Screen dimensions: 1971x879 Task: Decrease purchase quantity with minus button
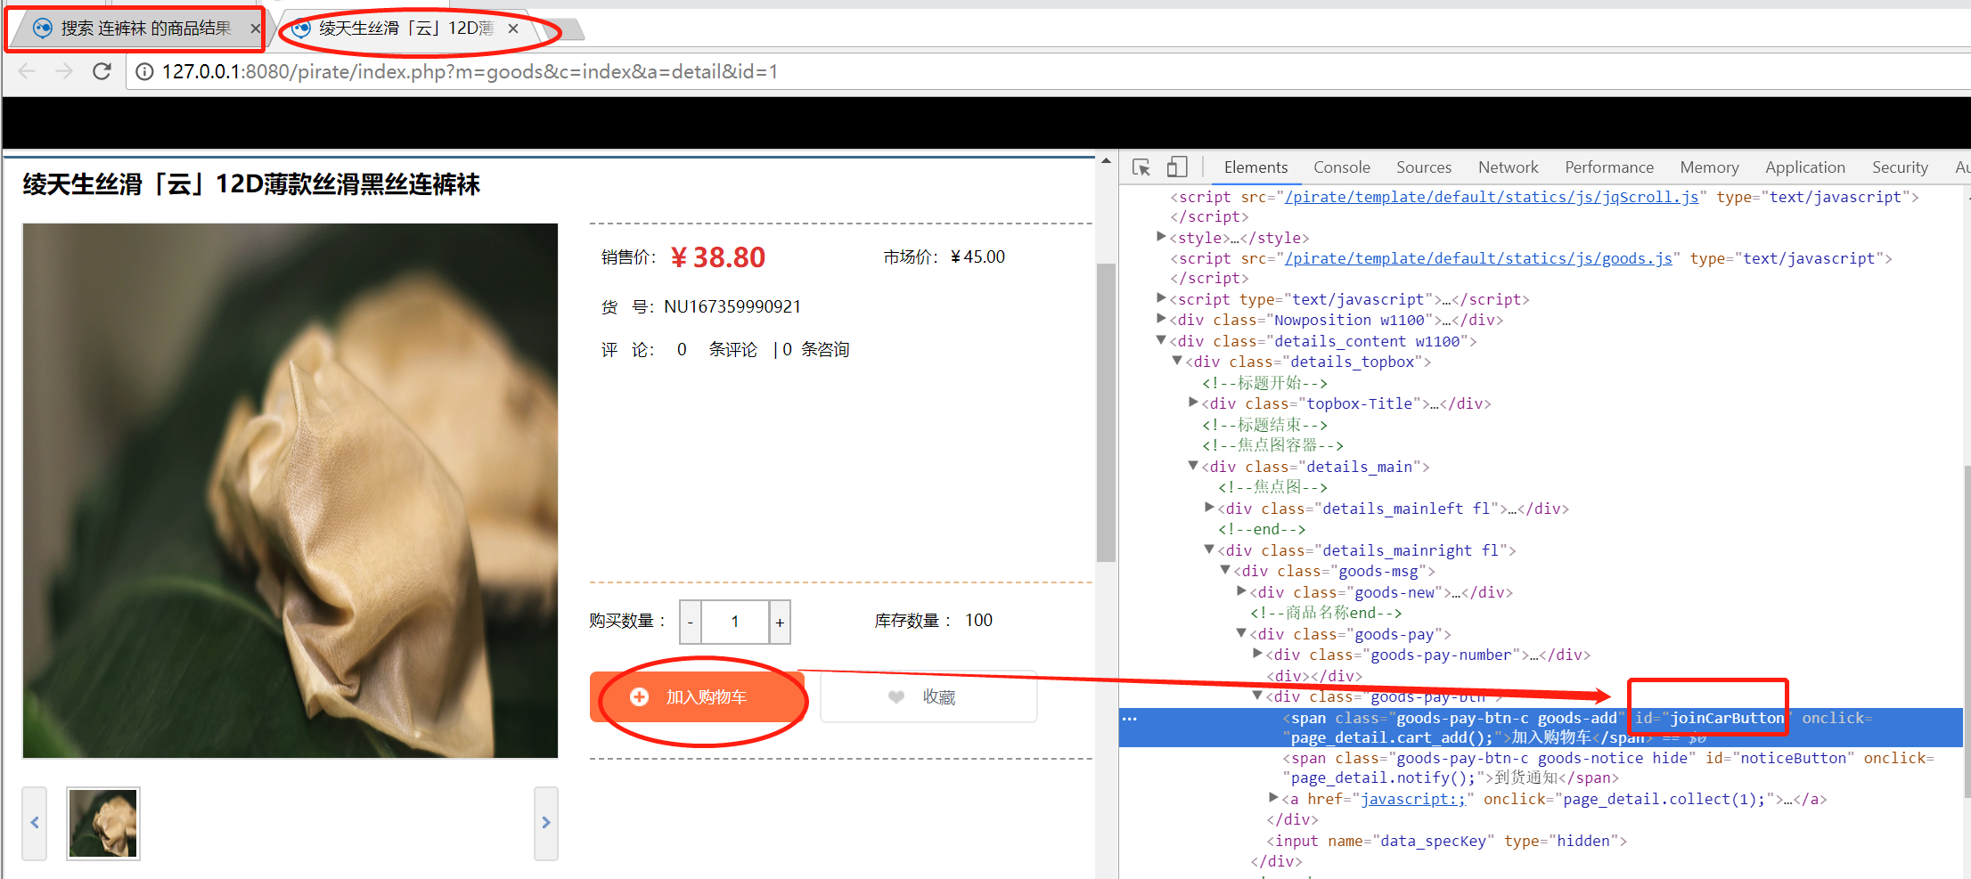pos(691,622)
